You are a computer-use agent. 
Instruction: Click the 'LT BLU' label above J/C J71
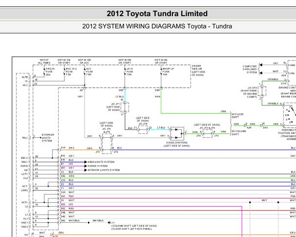(120, 97)
